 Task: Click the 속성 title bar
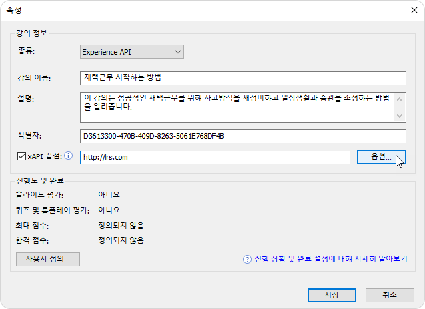200,10
